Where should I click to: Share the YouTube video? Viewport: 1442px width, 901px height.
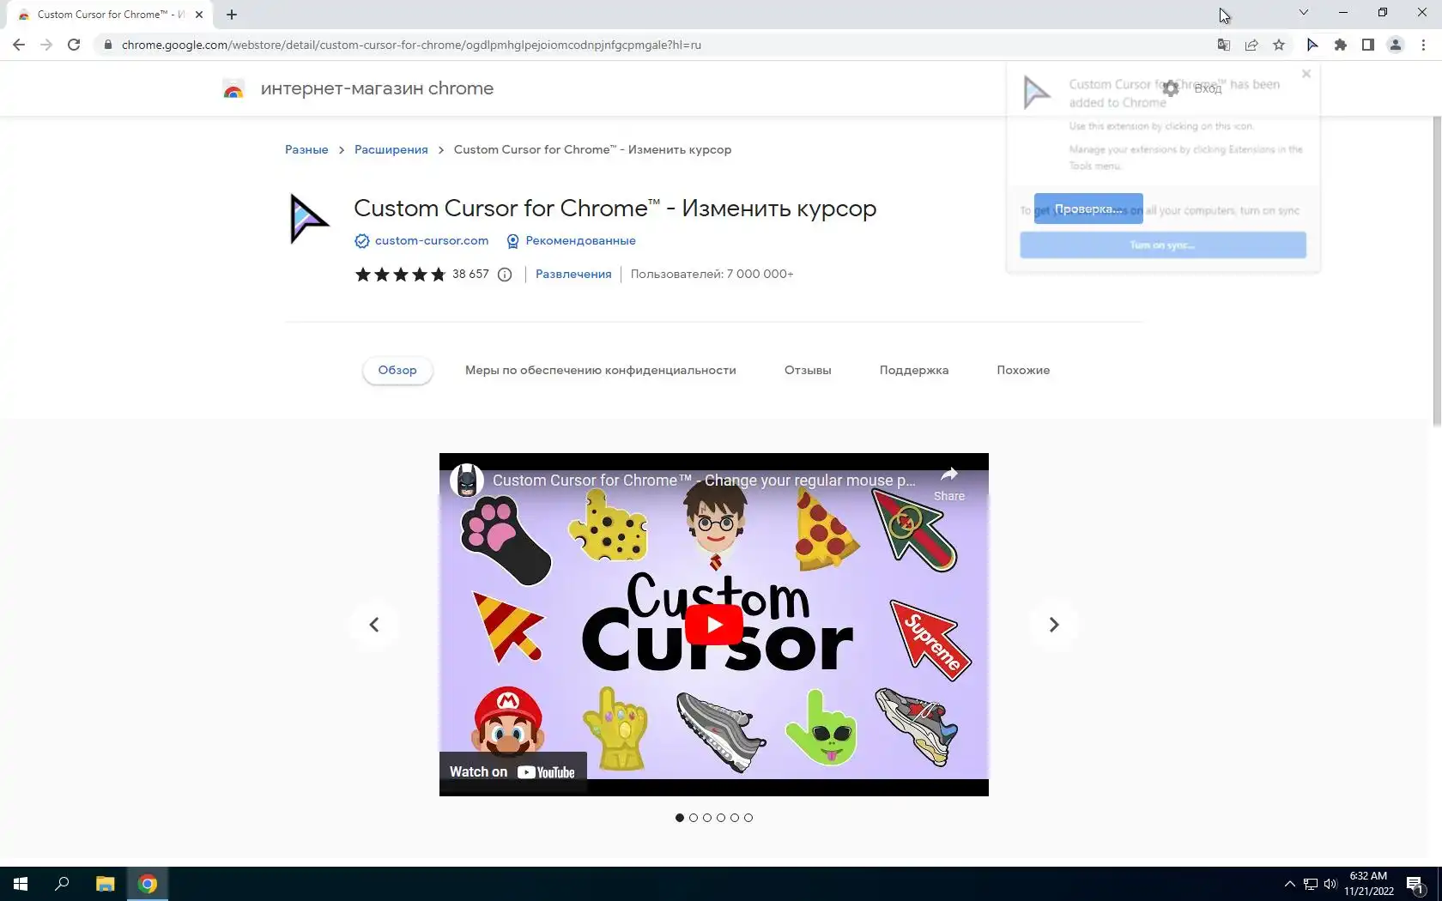click(x=949, y=483)
